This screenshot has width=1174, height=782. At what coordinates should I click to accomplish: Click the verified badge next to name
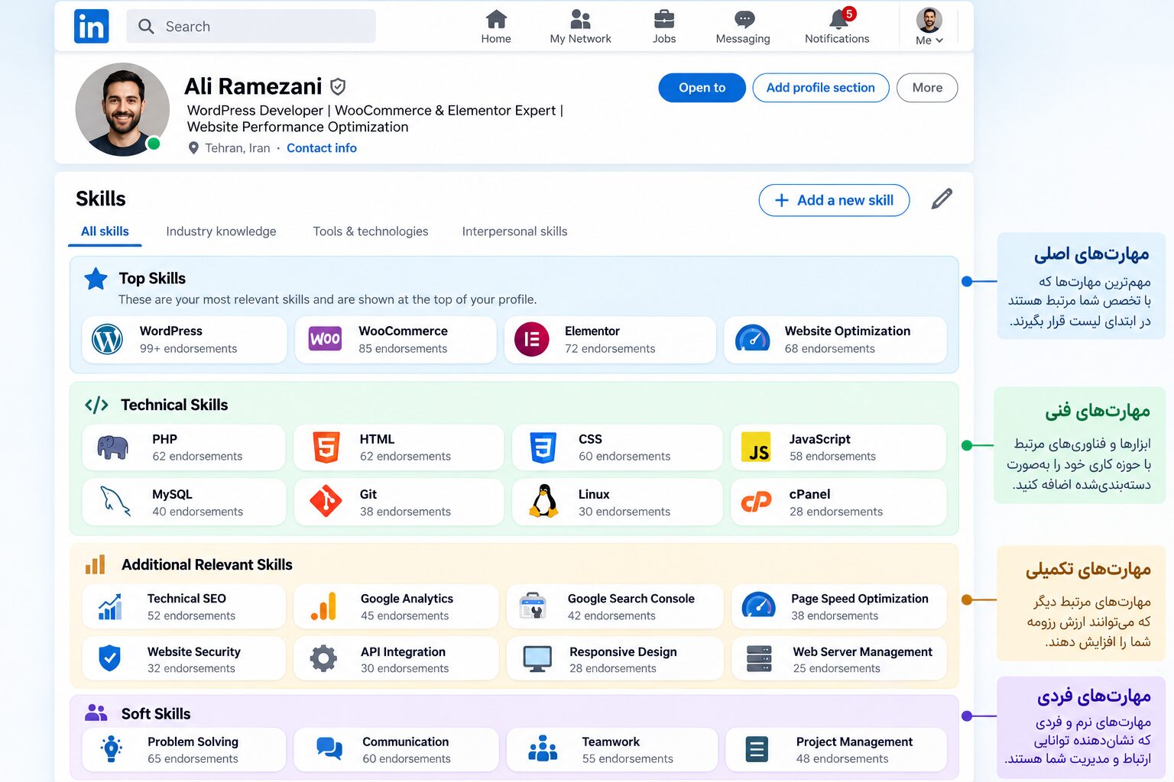[x=338, y=86]
